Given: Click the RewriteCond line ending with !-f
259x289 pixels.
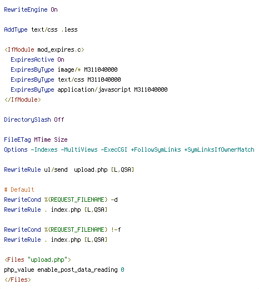Looking at the screenshot, I should tap(62, 230).
